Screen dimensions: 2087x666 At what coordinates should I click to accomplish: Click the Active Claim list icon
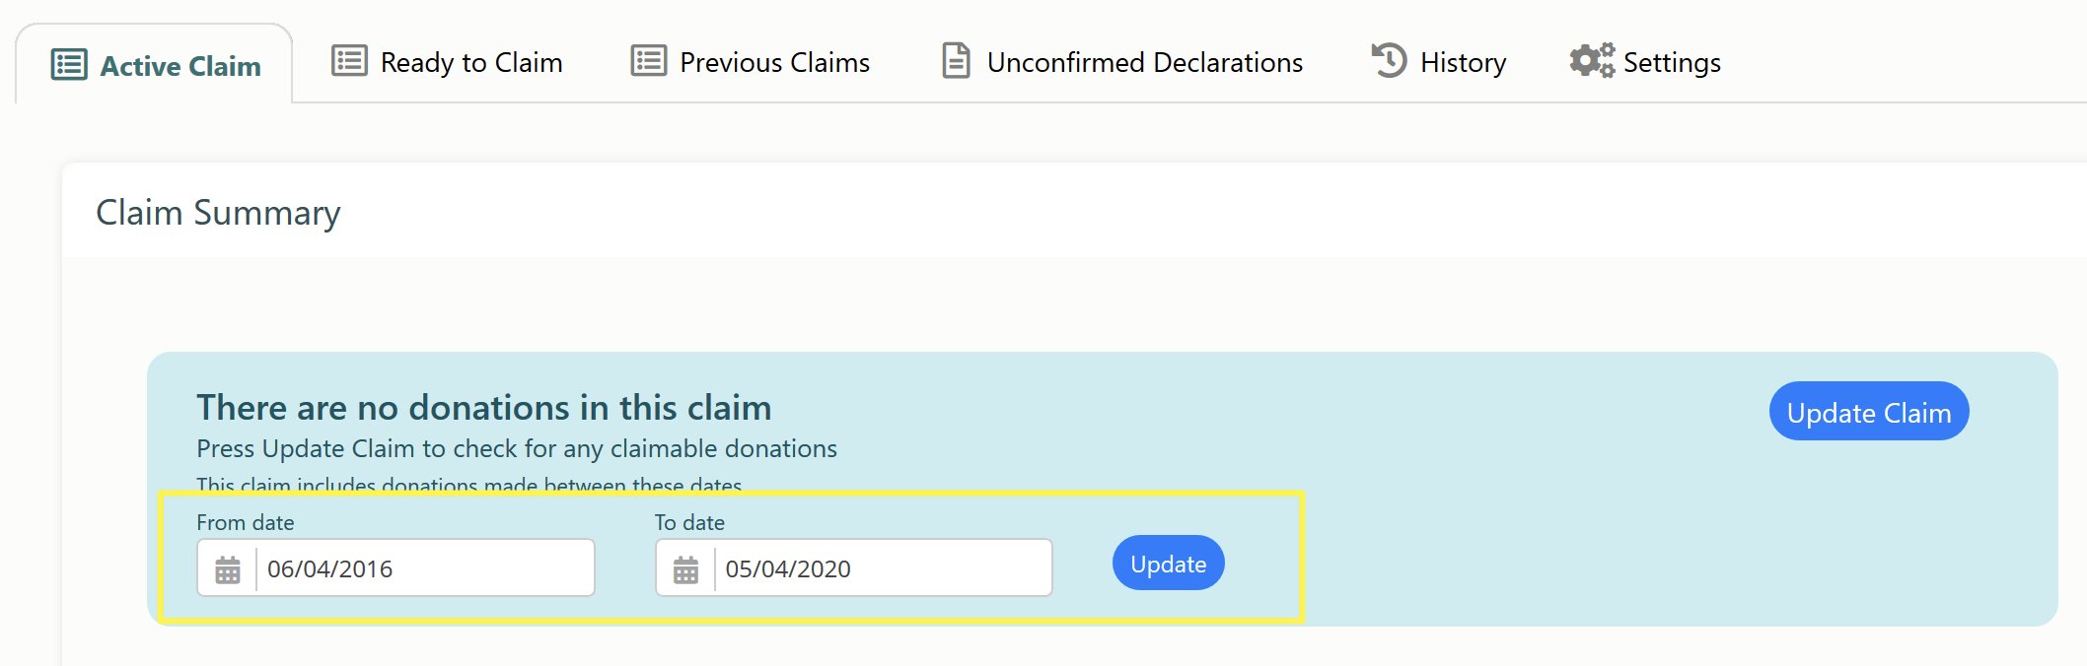tap(69, 65)
